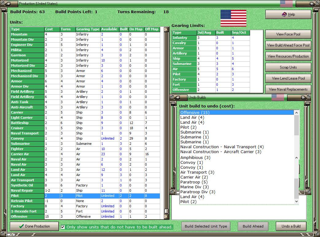The width and height of the screenshot is (320, 237).
Task: Click the lower undo list scroll-up arrow
Action: 297,158
